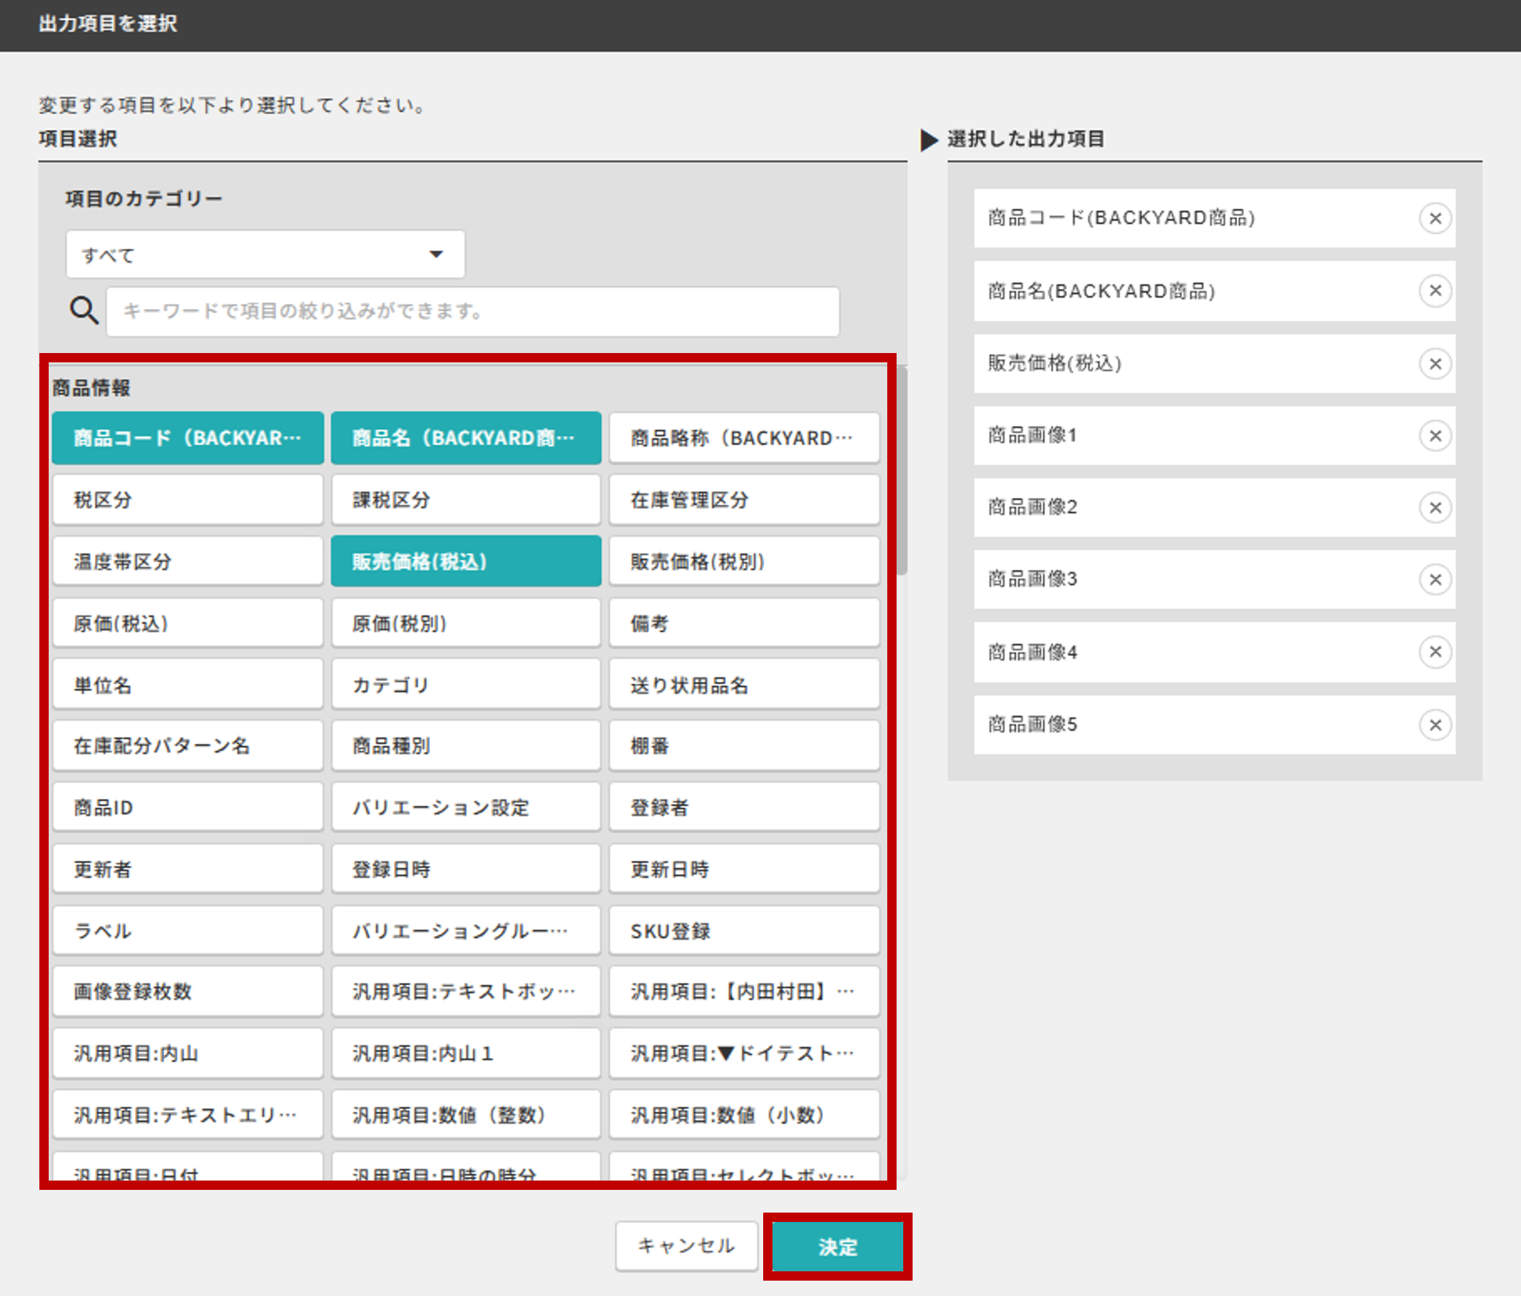The height and width of the screenshot is (1296, 1521).
Task: Click the search magnifier icon
Action: click(x=83, y=310)
